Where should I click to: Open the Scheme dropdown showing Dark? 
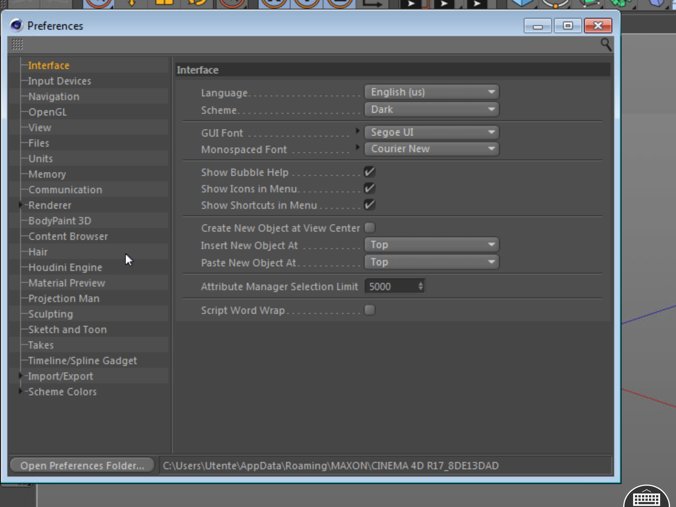click(x=431, y=109)
